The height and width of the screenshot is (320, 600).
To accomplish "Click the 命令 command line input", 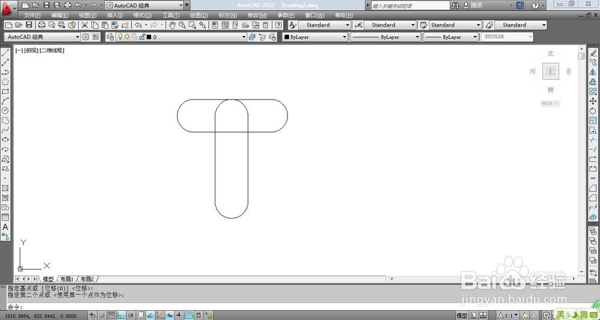I will 298,307.
